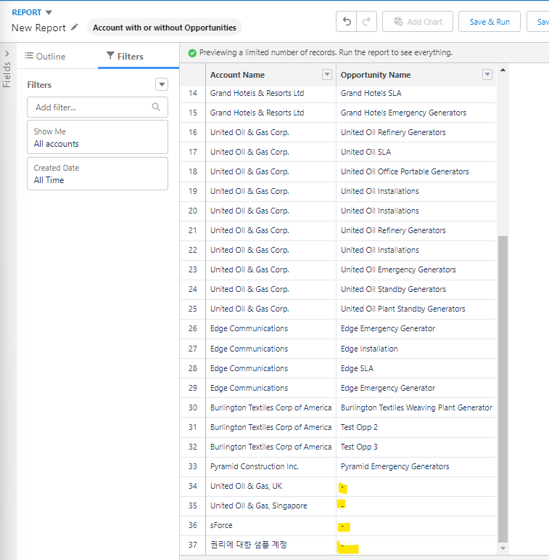Click United Oil SLA opportunity cell

tap(416, 152)
